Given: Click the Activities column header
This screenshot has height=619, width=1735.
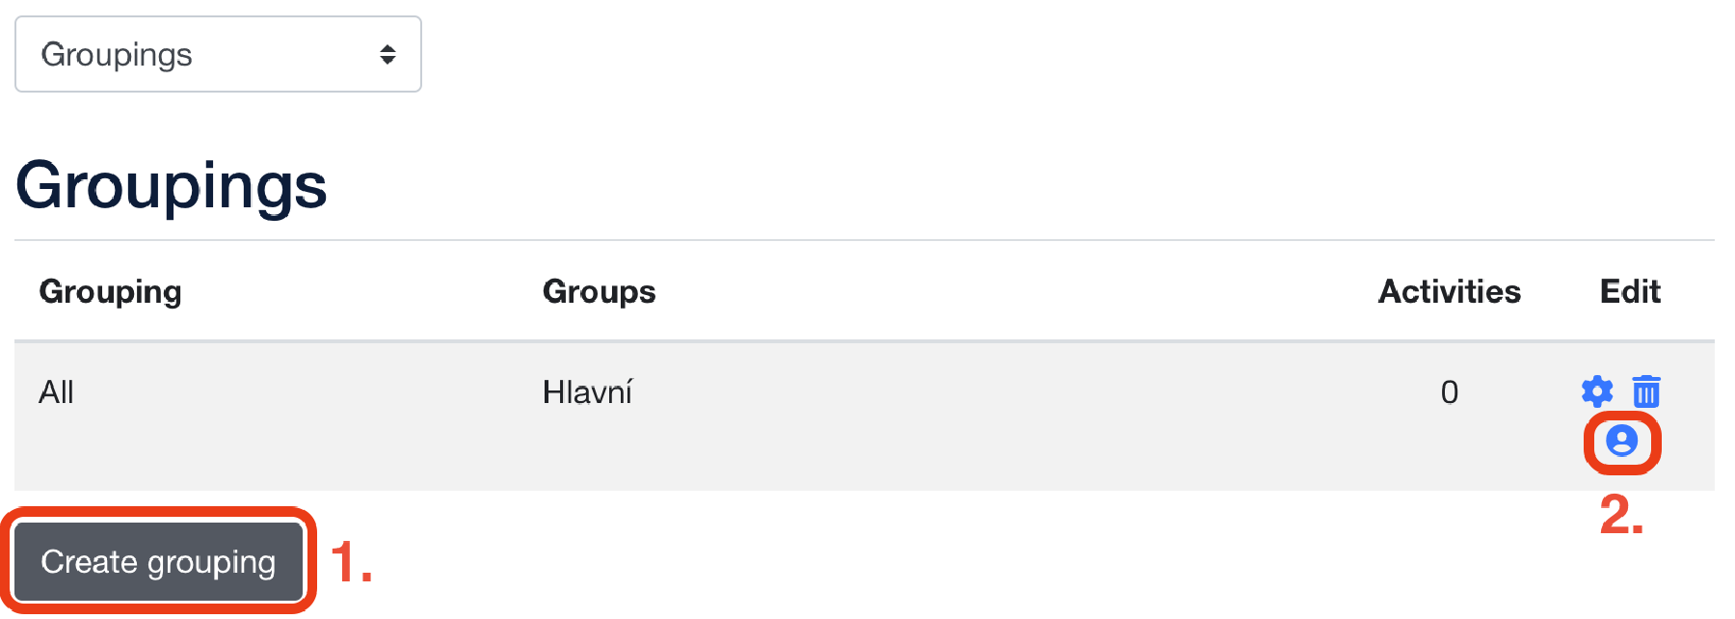Looking at the screenshot, I should click(1449, 291).
